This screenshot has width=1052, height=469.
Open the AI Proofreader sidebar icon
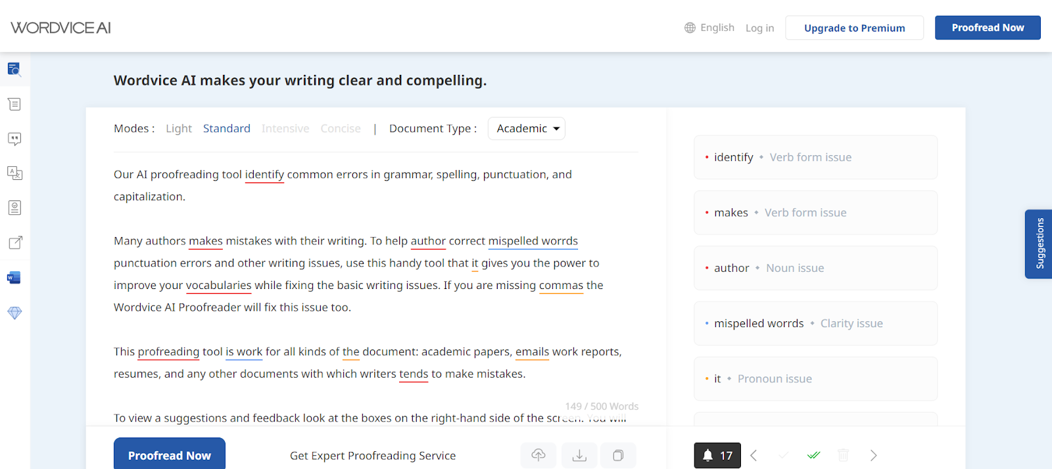point(14,69)
